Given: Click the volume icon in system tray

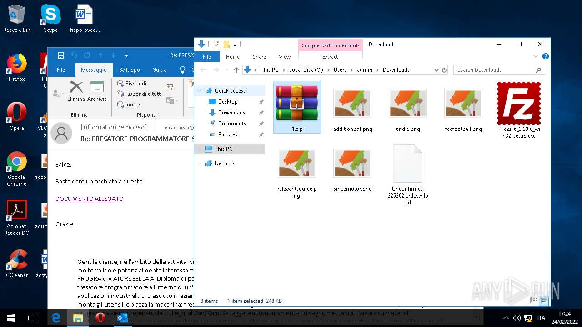Looking at the screenshot, I should click(x=517, y=318).
